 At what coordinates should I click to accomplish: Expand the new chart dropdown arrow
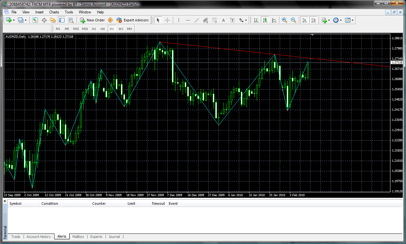14,20
